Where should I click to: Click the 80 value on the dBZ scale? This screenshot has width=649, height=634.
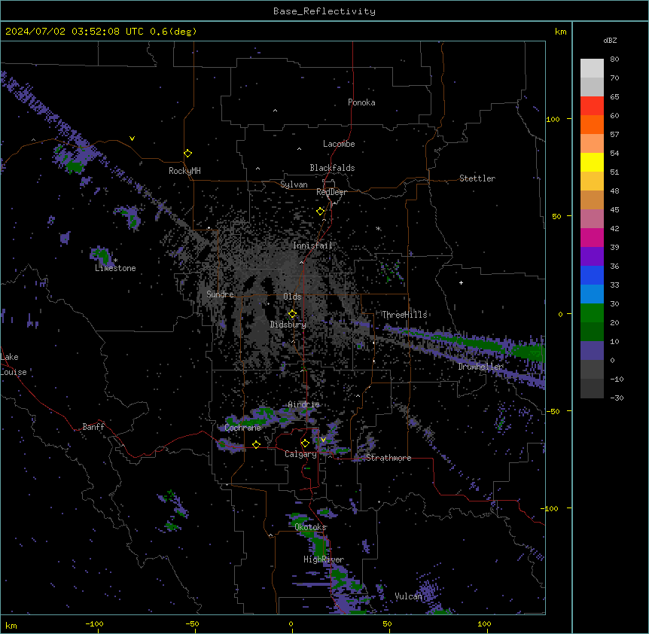click(614, 59)
